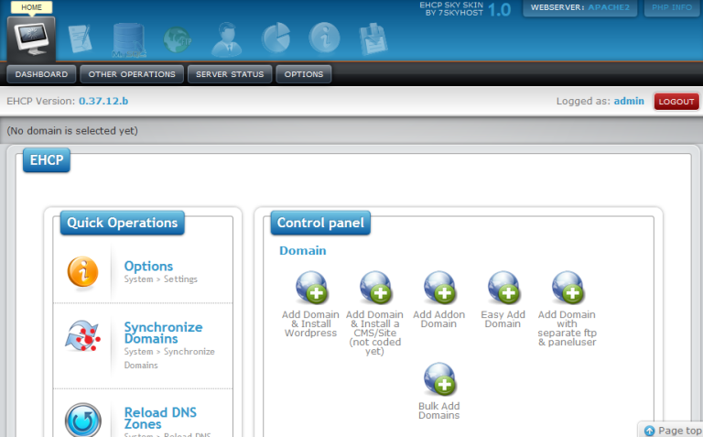Click the Add Addon Domain label
This screenshot has width=703, height=437.
(x=439, y=319)
